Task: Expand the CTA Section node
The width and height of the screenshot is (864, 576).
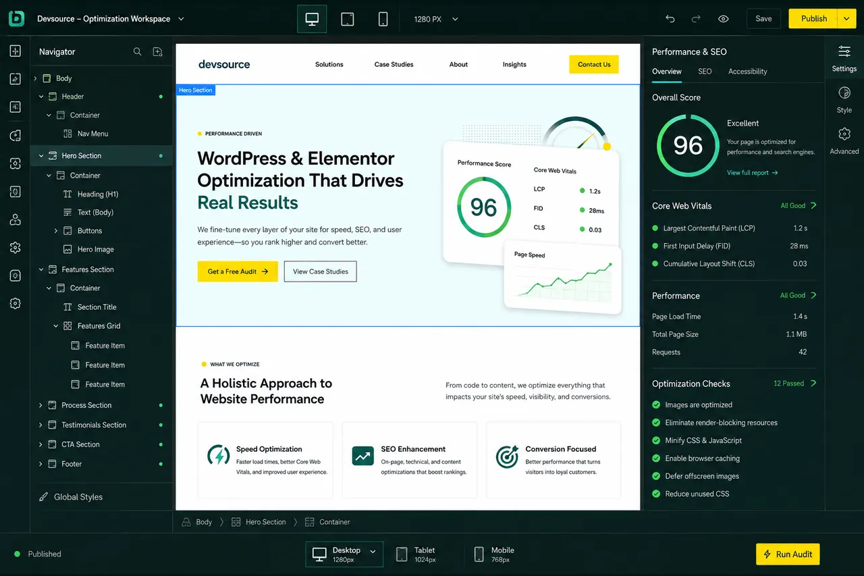Action: tap(40, 444)
